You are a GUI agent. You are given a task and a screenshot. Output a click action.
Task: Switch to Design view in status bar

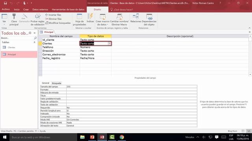(x=249, y=131)
